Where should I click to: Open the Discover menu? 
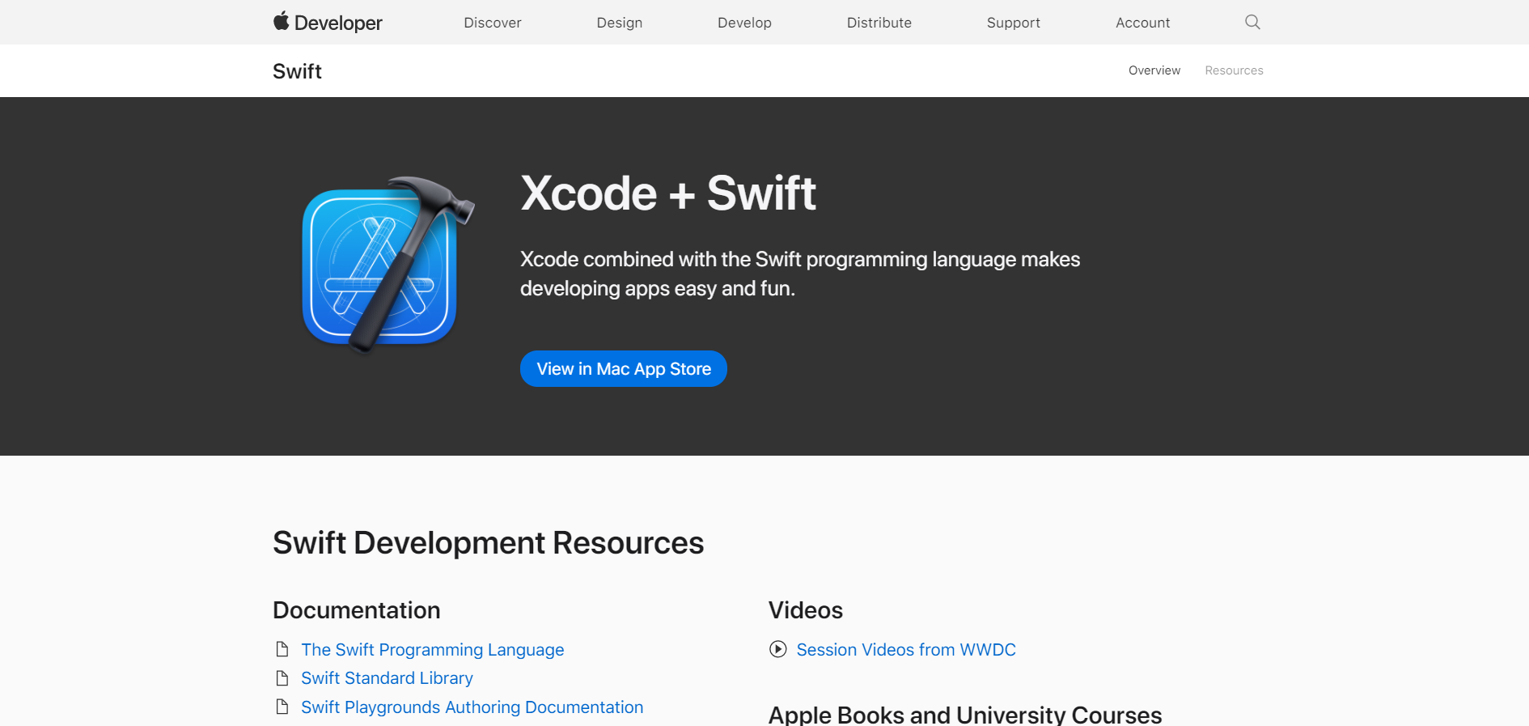(493, 23)
